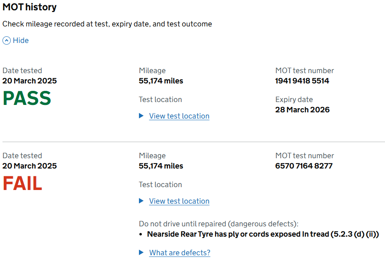
Task: Click triangle arrow beside FAIL View test location
Action: coord(141,201)
